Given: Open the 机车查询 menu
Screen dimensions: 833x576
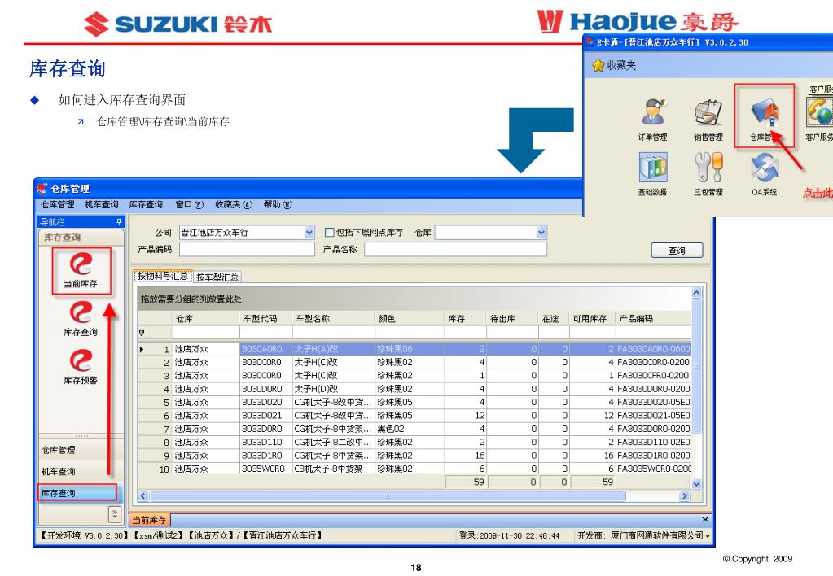Looking at the screenshot, I should click(102, 204).
